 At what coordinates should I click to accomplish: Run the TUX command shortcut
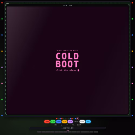[73, 125]
